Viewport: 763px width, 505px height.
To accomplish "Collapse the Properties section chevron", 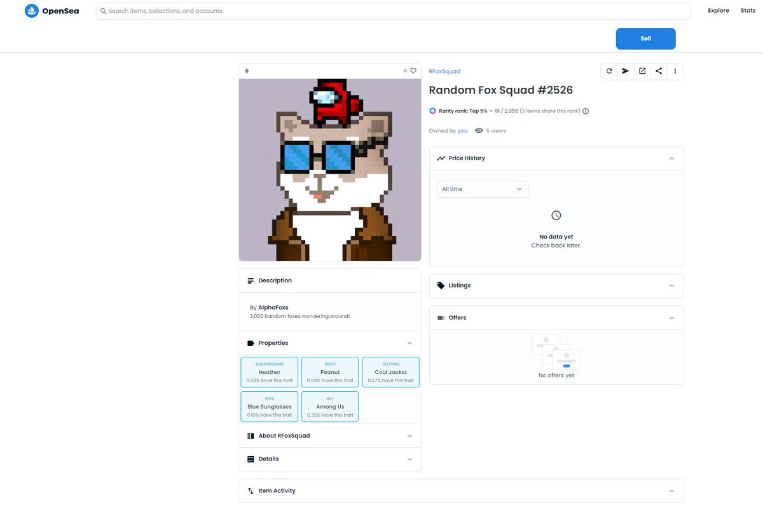I will (x=409, y=343).
